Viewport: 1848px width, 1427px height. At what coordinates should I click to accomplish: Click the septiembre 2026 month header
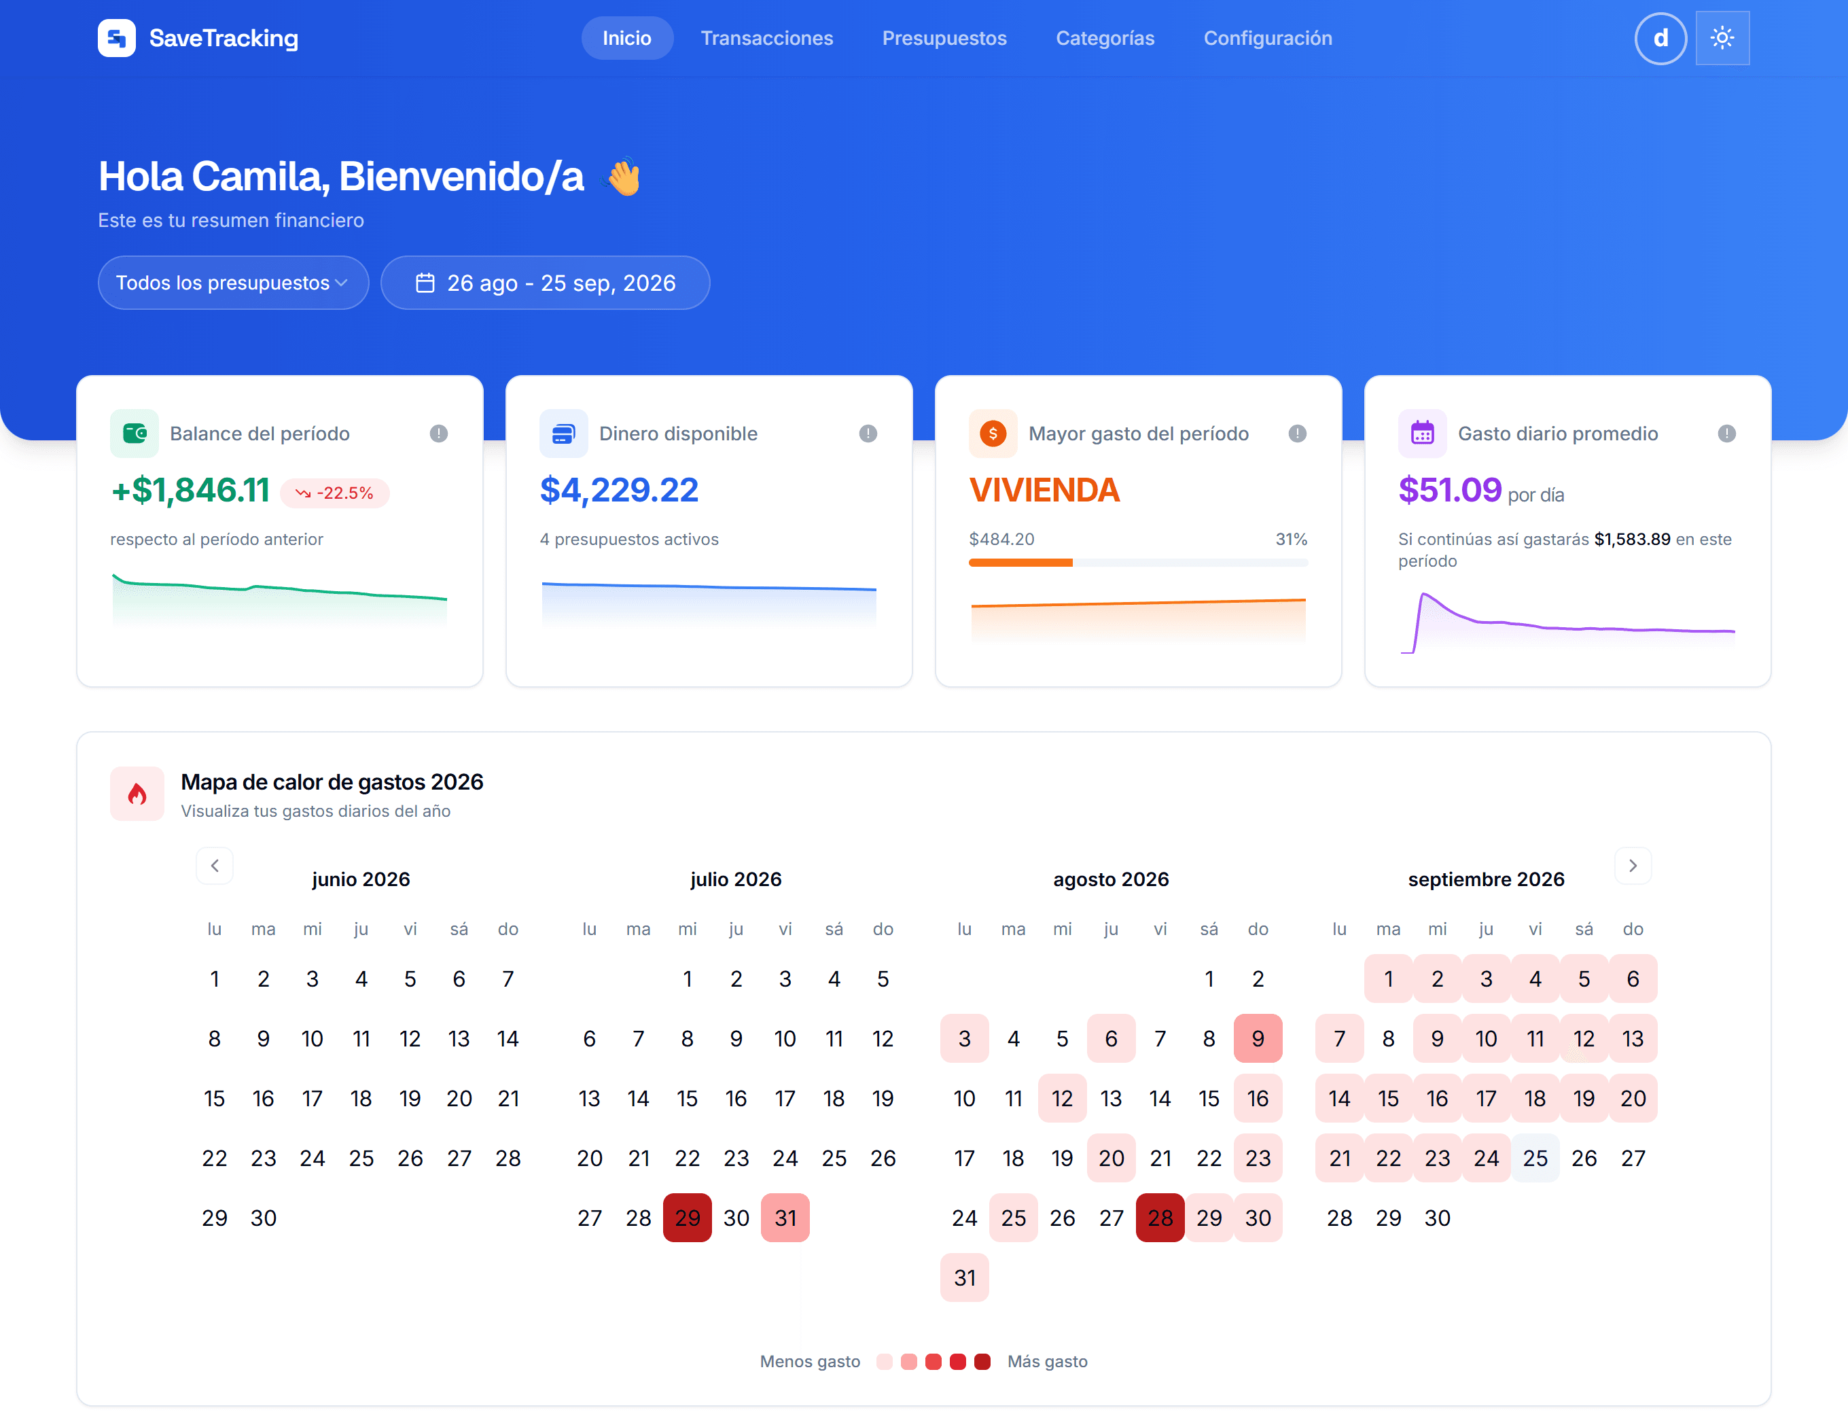tap(1486, 879)
